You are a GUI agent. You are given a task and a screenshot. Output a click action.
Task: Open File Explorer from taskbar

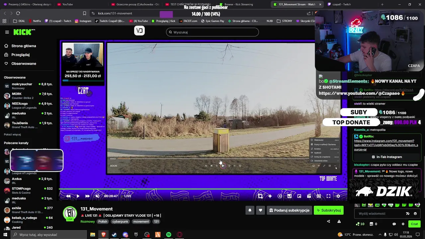93,235
